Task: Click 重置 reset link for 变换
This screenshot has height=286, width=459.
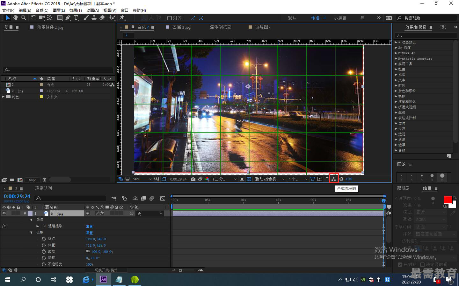Action: [x=89, y=233]
